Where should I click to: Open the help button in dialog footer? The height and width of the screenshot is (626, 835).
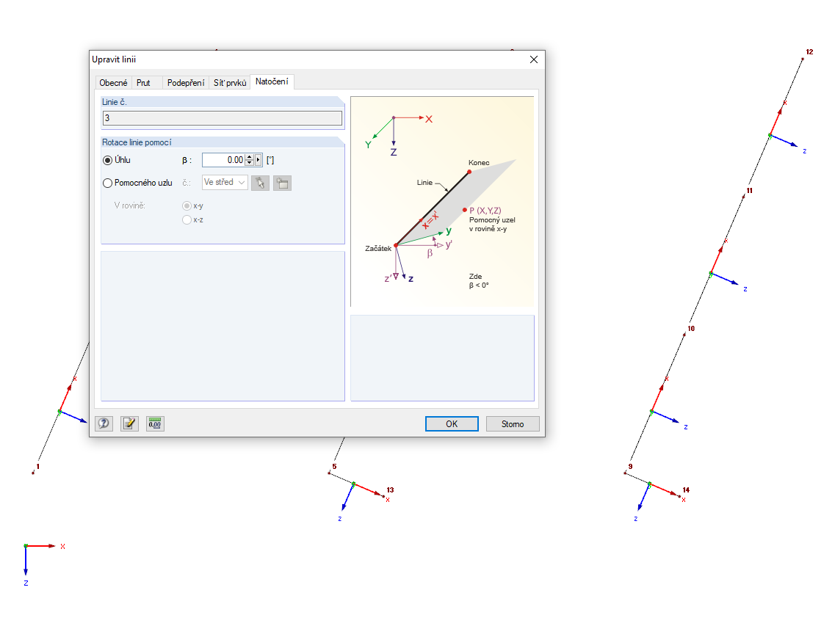click(x=104, y=423)
